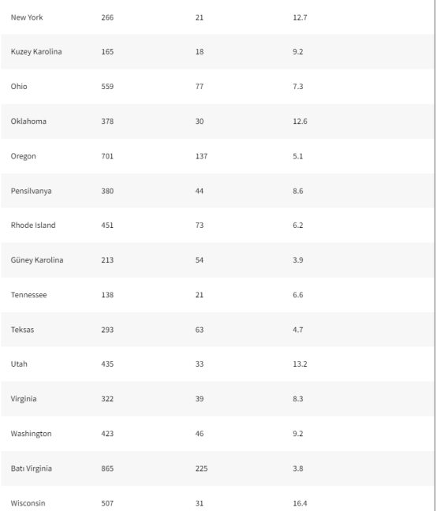Click the Virginia row label
Image resolution: width=437 pixels, height=511 pixels.
(x=24, y=399)
